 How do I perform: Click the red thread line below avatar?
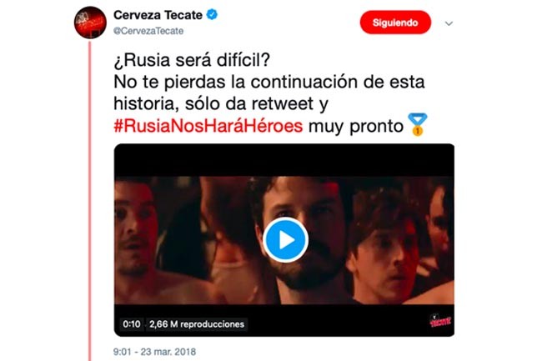pyautogui.click(x=90, y=200)
